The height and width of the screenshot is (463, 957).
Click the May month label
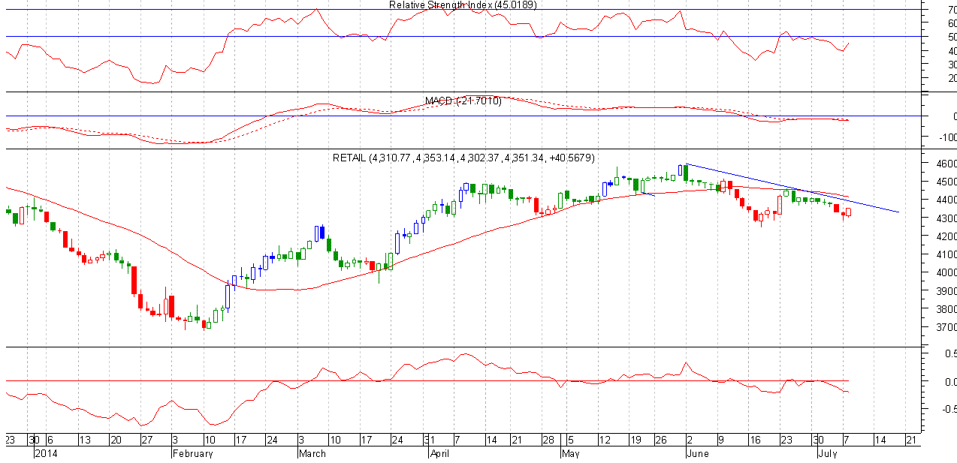(572, 453)
